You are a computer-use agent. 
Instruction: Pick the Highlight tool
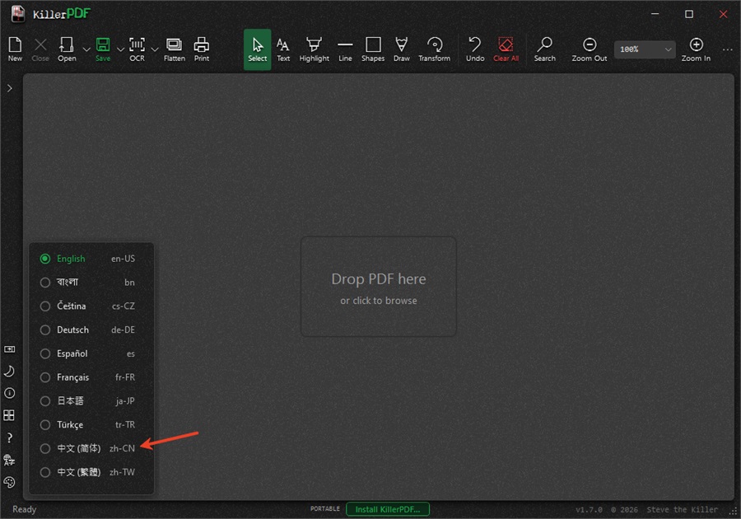(315, 49)
